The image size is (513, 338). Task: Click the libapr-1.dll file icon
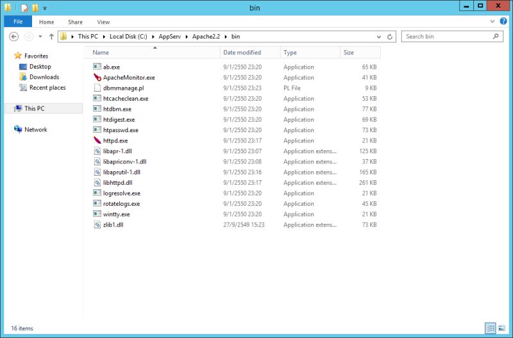[97, 151]
